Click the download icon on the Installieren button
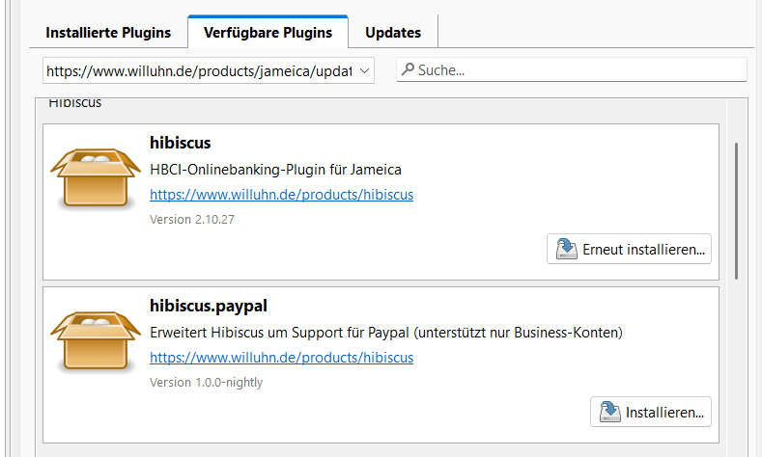Screen dimensions: 762x457 pyautogui.click(x=609, y=413)
